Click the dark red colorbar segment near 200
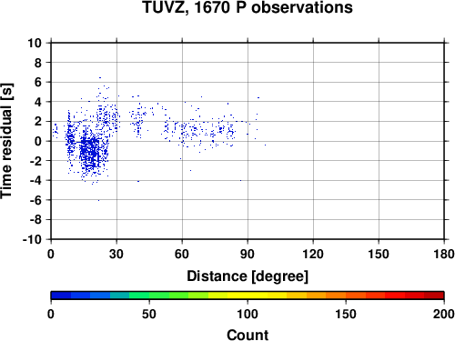Viewport: 455px width, 341px height. [434, 296]
